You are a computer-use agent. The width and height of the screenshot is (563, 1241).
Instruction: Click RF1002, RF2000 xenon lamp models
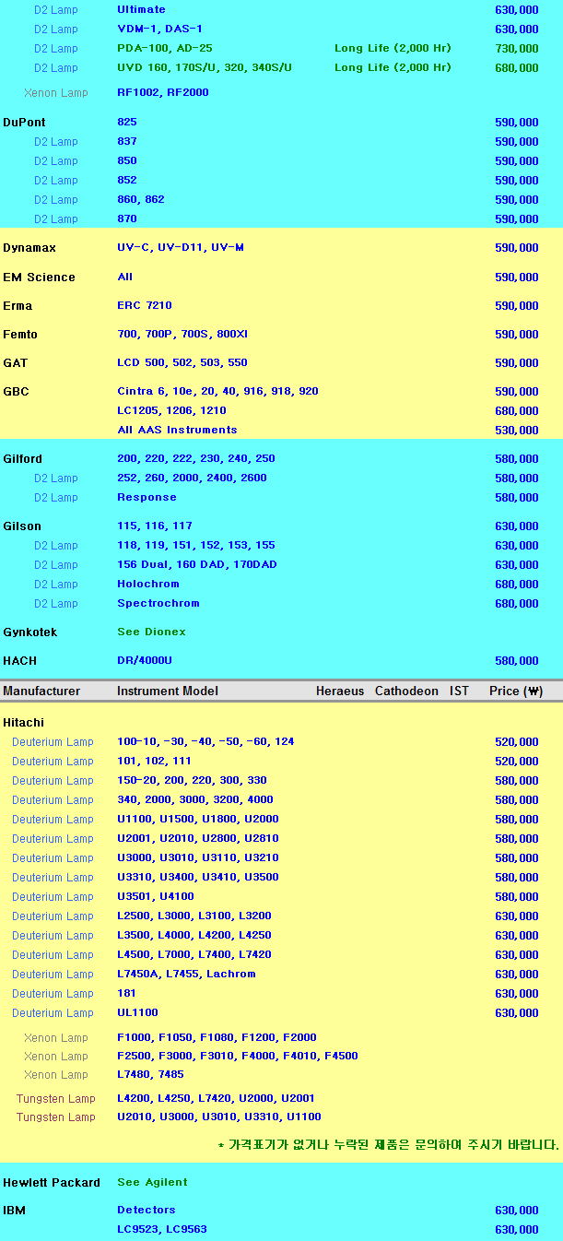pyautogui.click(x=163, y=92)
